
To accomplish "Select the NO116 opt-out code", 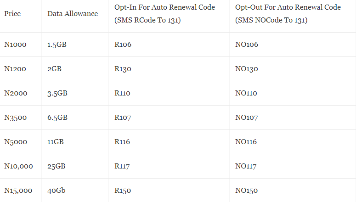I will (246, 142).
